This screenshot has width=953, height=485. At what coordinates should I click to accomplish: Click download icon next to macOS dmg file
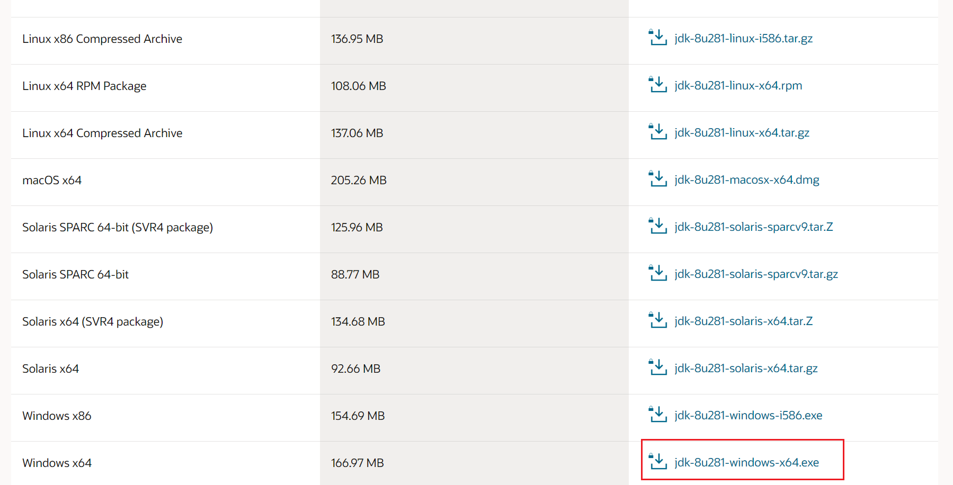[658, 179]
